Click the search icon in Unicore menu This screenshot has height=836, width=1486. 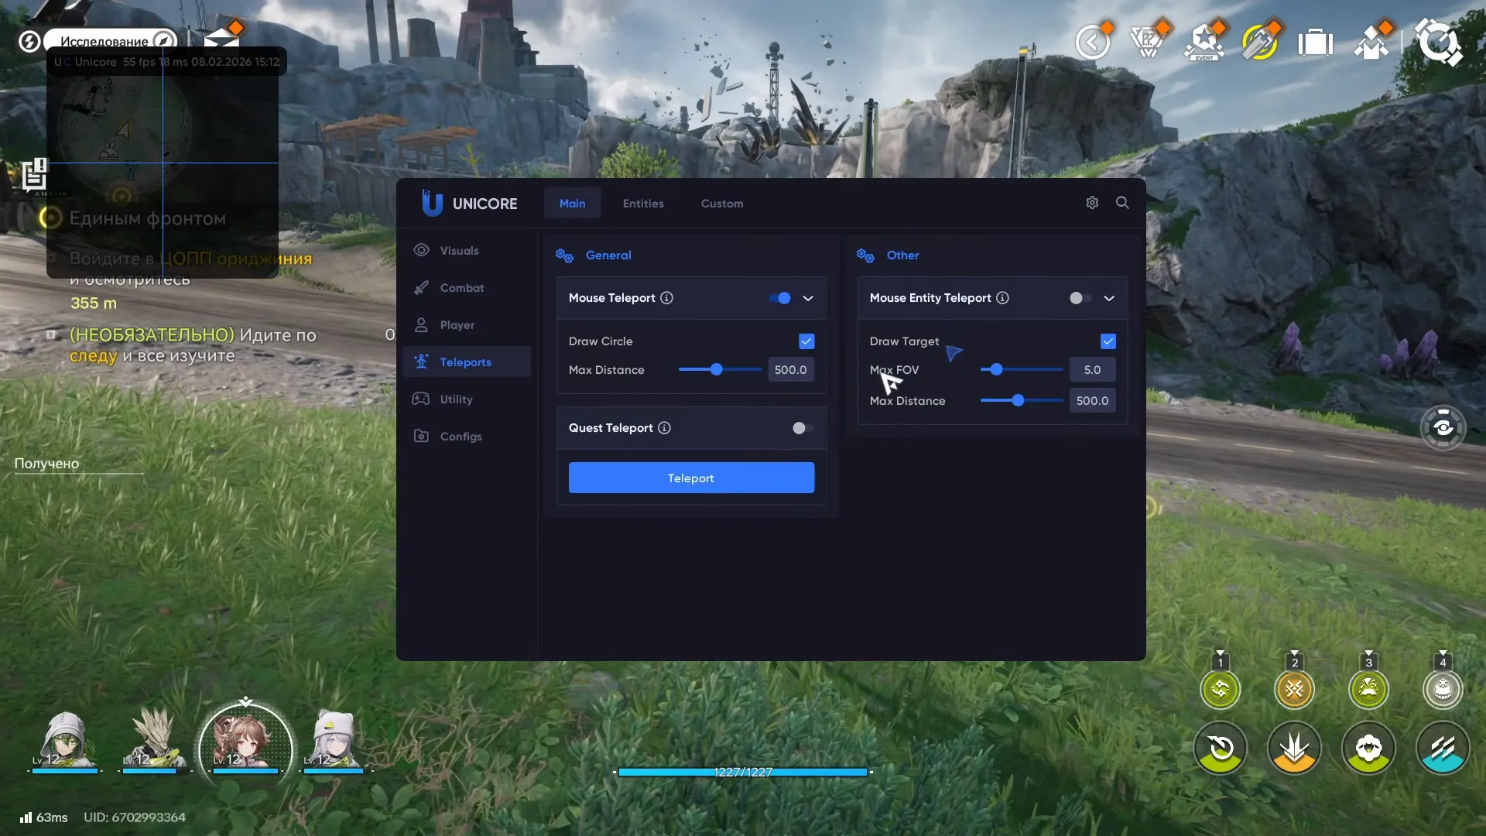point(1123,203)
